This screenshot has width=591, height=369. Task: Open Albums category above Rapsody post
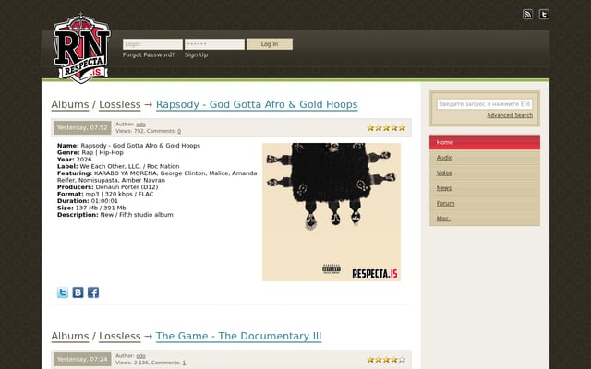70,104
